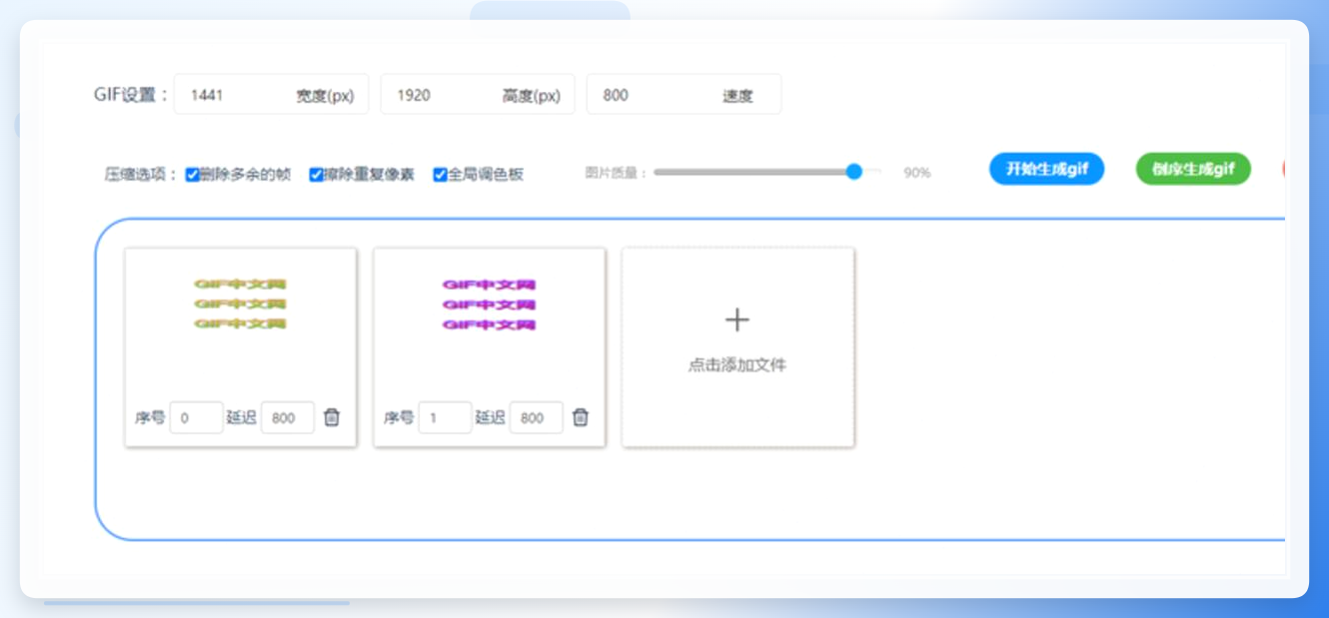Delete frame 0 with its trash icon

coord(332,417)
